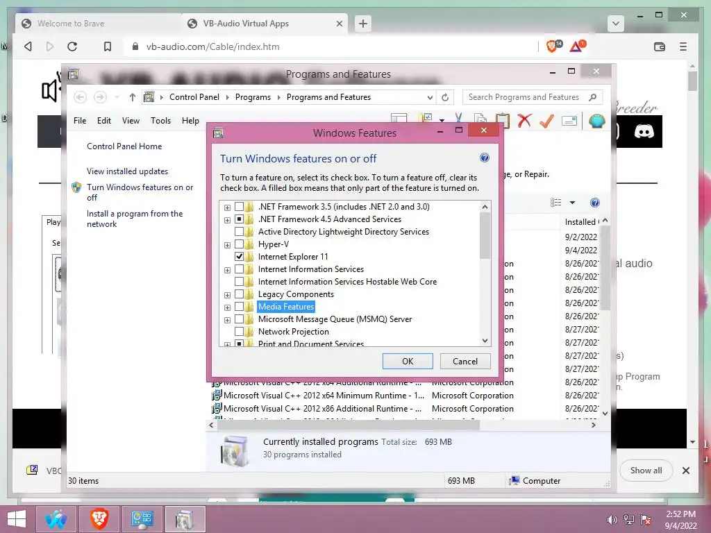This screenshot has width=711, height=533.
Task: Open the View menu
Action: coord(131,121)
